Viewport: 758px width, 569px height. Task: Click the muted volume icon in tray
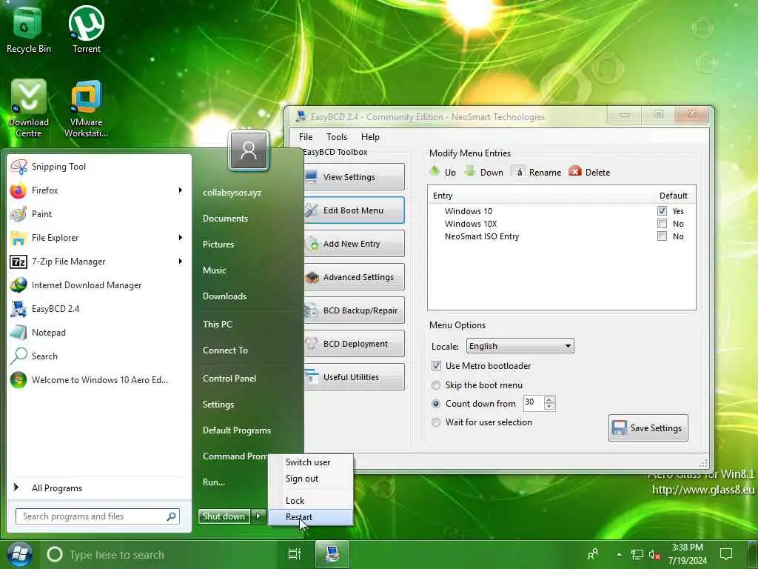pyautogui.click(x=654, y=555)
